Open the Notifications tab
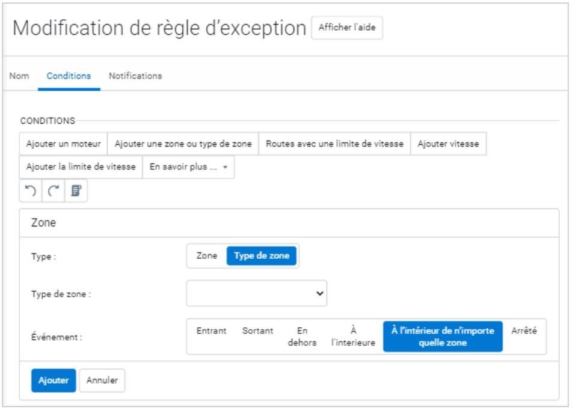The height and width of the screenshot is (412, 572). (x=135, y=76)
